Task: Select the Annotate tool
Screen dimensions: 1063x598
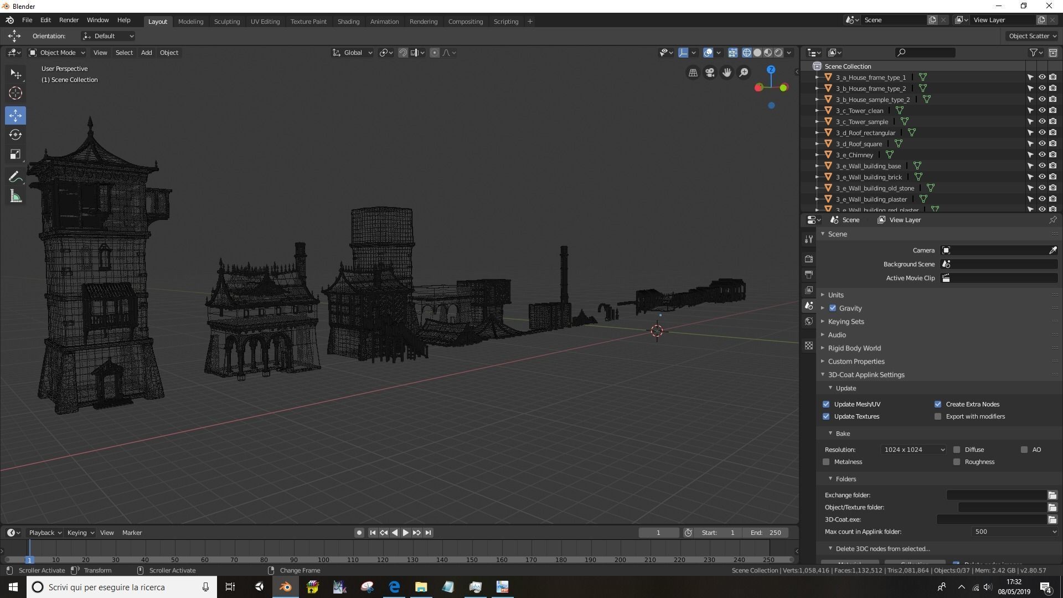Action: (16, 177)
